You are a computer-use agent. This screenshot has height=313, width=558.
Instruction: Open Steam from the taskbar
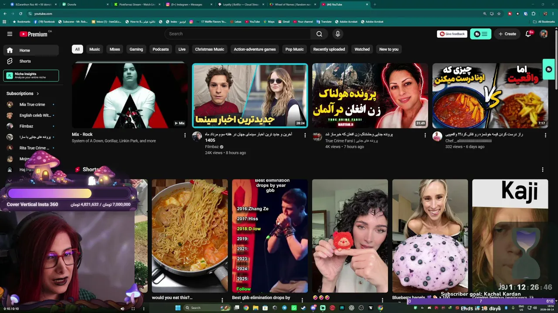click(303, 308)
